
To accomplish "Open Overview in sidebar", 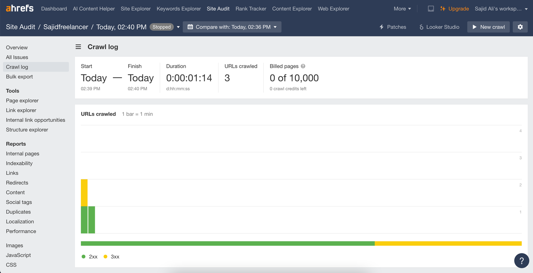I will pyautogui.click(x=17, y=47).
